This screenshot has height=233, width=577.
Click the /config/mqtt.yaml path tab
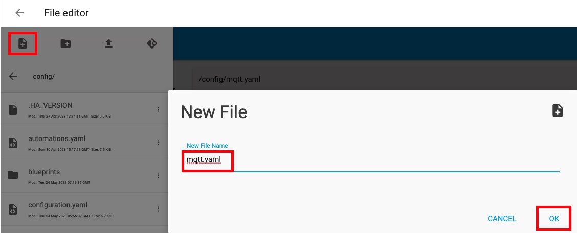click(229, 79)
